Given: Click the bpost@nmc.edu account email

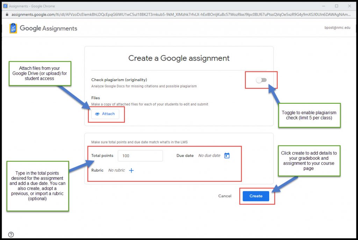Looking at the screenshot, I should pyautogui.click(x=337, y=28).
